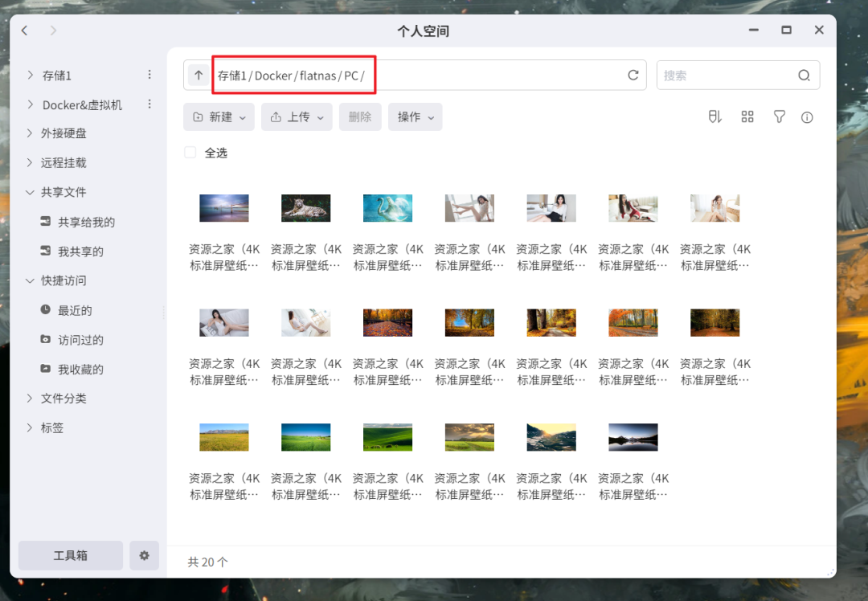Select the swan wallpaper thumbnail
This screenshot has width=868, height=601.
(x=387, y=208)
